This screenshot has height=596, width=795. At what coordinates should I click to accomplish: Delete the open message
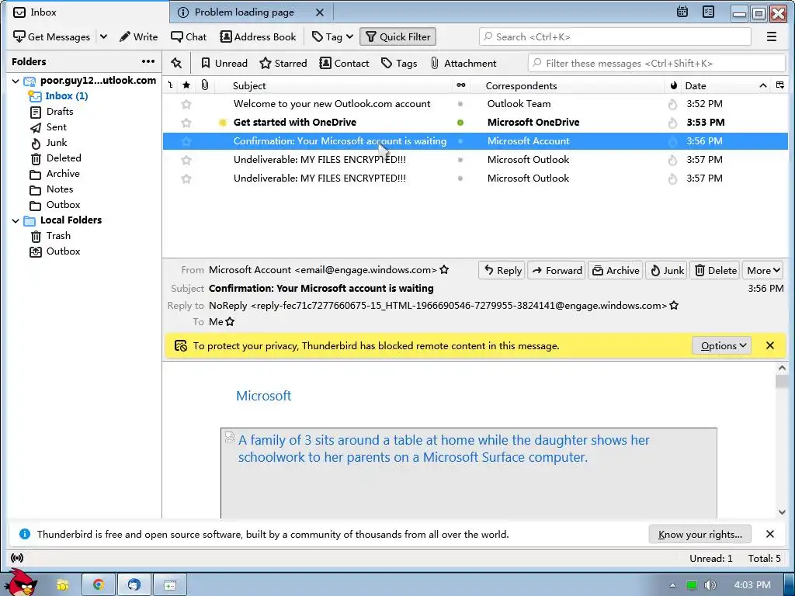[715, 270]
